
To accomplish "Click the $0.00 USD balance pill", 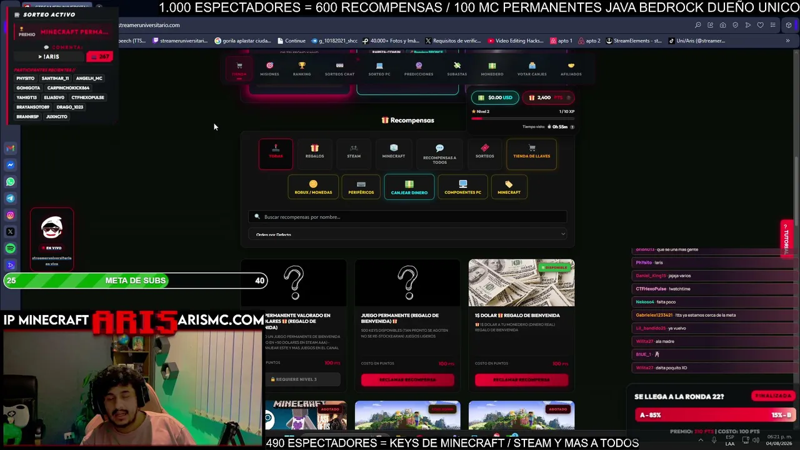I will point(495,97).
